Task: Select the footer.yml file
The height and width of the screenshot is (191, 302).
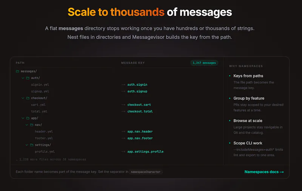Action: pos(44,138)
